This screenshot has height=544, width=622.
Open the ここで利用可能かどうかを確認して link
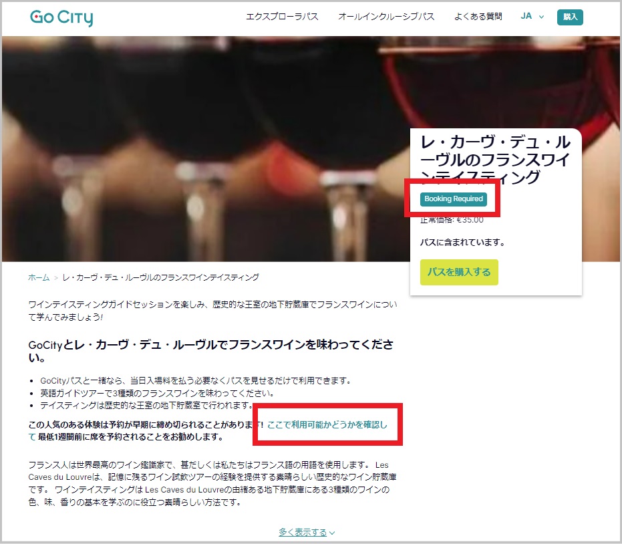pos(327,425)
